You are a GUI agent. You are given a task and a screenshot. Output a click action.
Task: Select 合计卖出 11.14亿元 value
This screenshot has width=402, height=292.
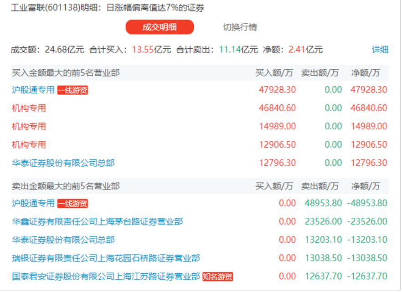click(238, 50)
